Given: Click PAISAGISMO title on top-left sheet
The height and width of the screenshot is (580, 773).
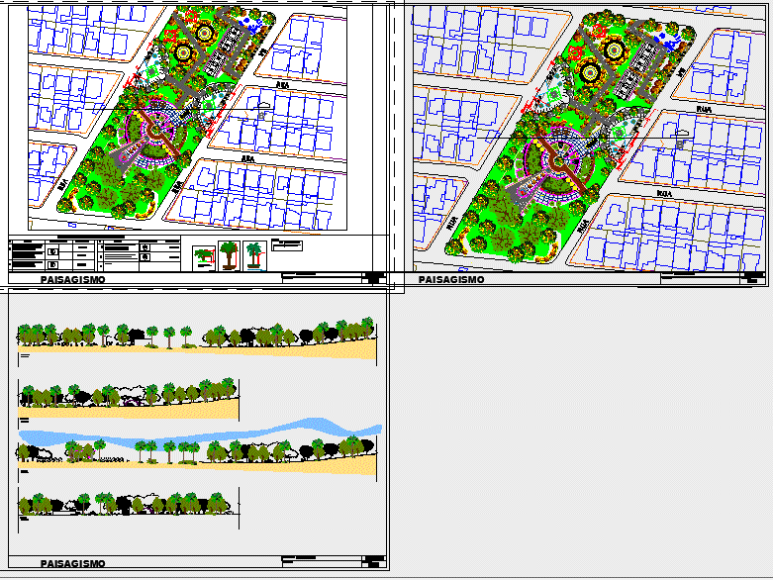Looking at the screenshot, I should [x=73, y=280].
